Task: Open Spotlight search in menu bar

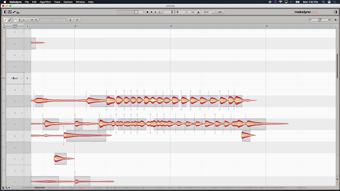Action: point(323,2)
